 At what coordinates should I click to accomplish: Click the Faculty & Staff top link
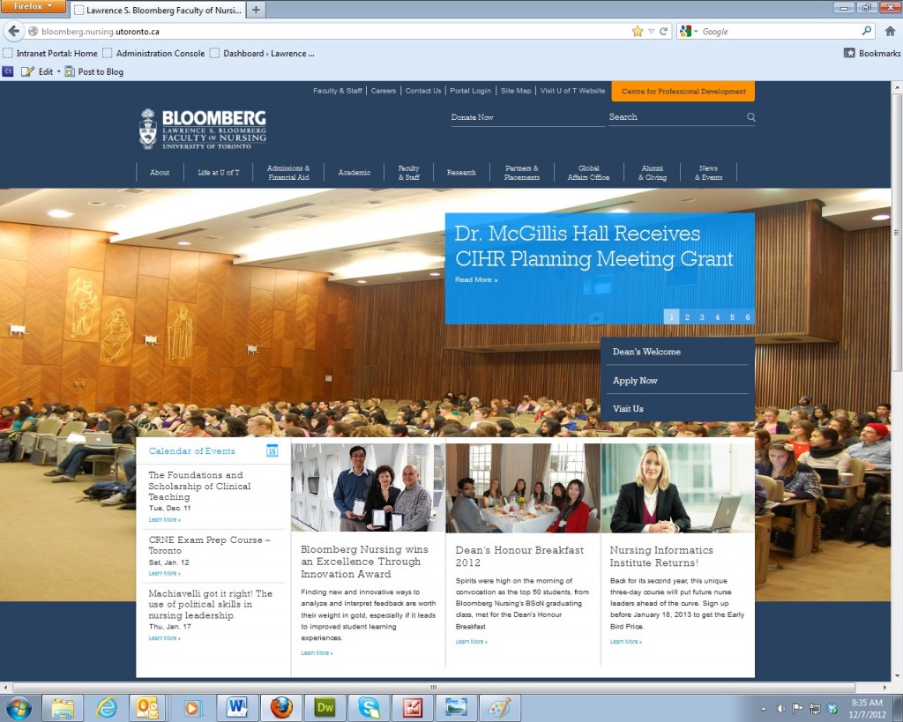point(338,91)
